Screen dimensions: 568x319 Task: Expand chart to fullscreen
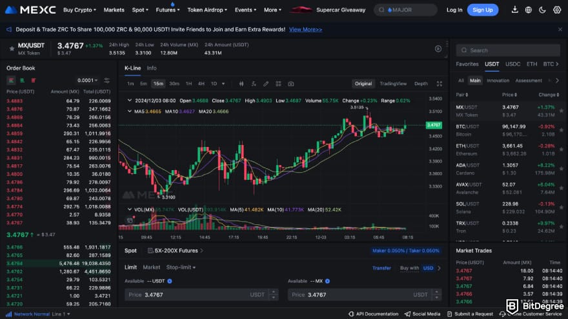coord(440,84)
